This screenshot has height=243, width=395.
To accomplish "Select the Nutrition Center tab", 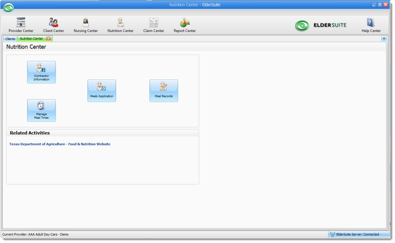I will pyautogui.click(x=32, y=38).
